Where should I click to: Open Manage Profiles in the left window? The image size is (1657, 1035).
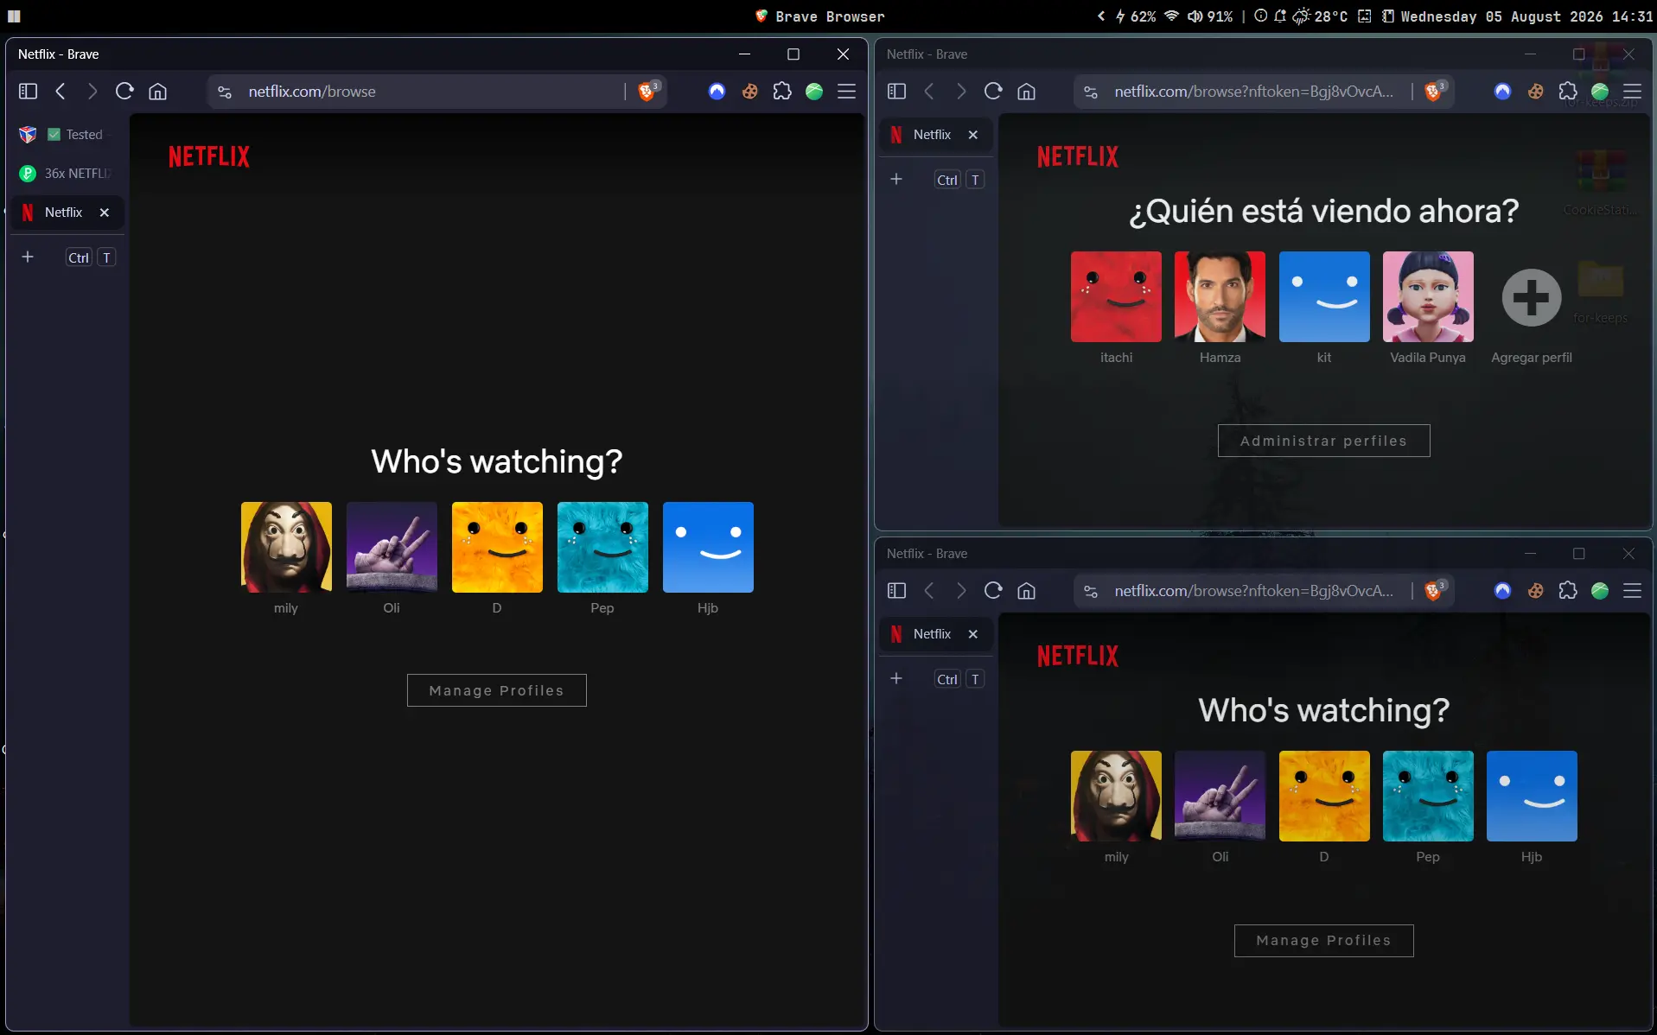[x=497, y=690]
